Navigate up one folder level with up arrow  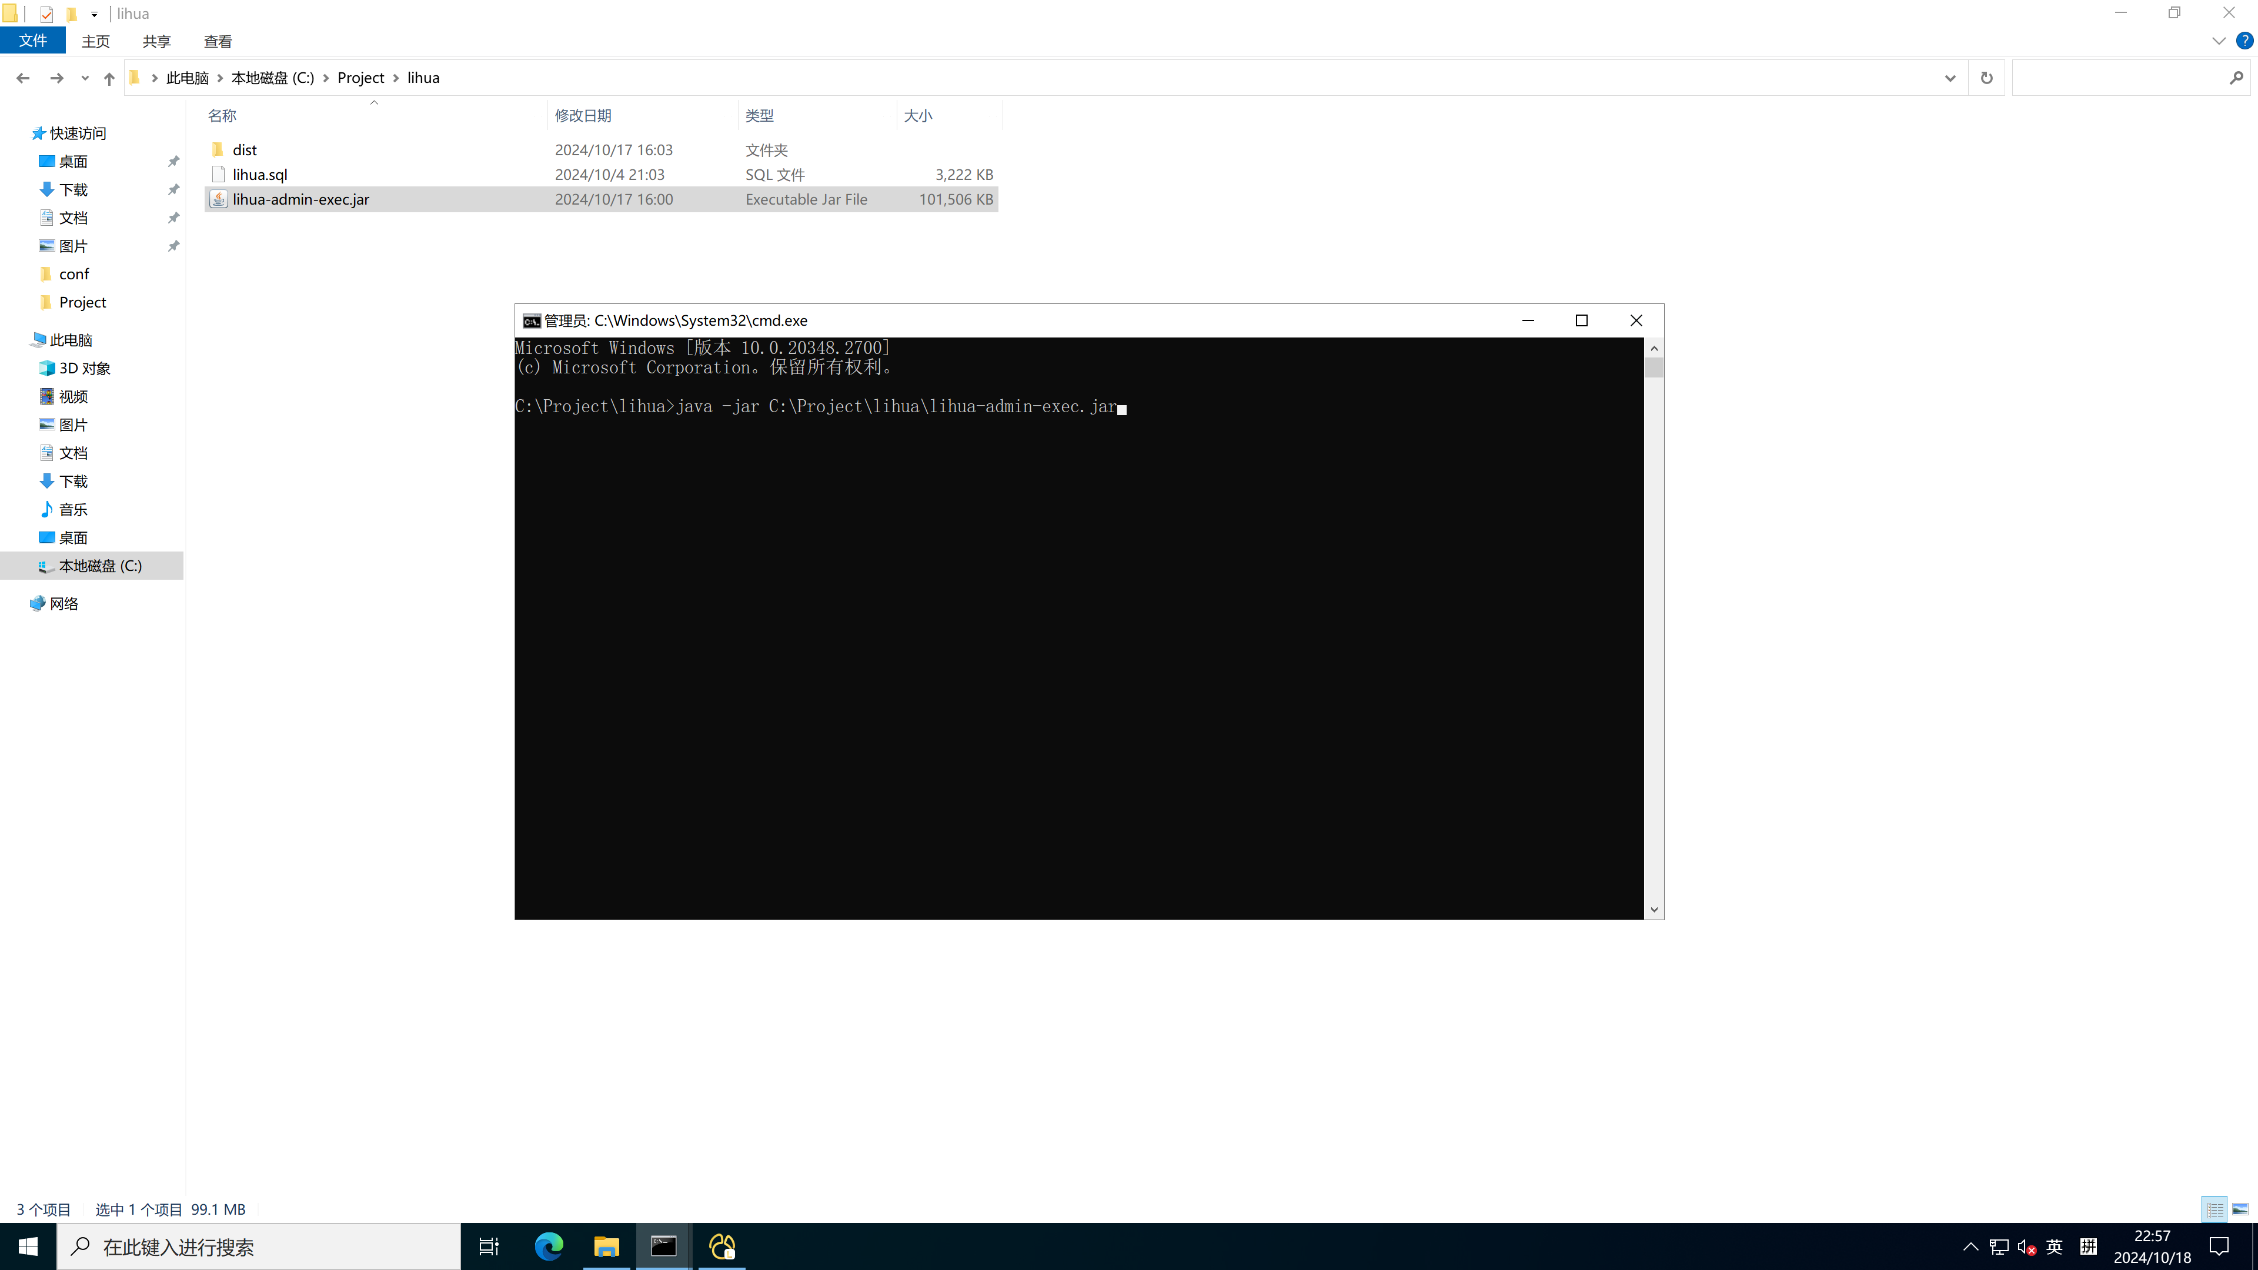coord(109,78)
